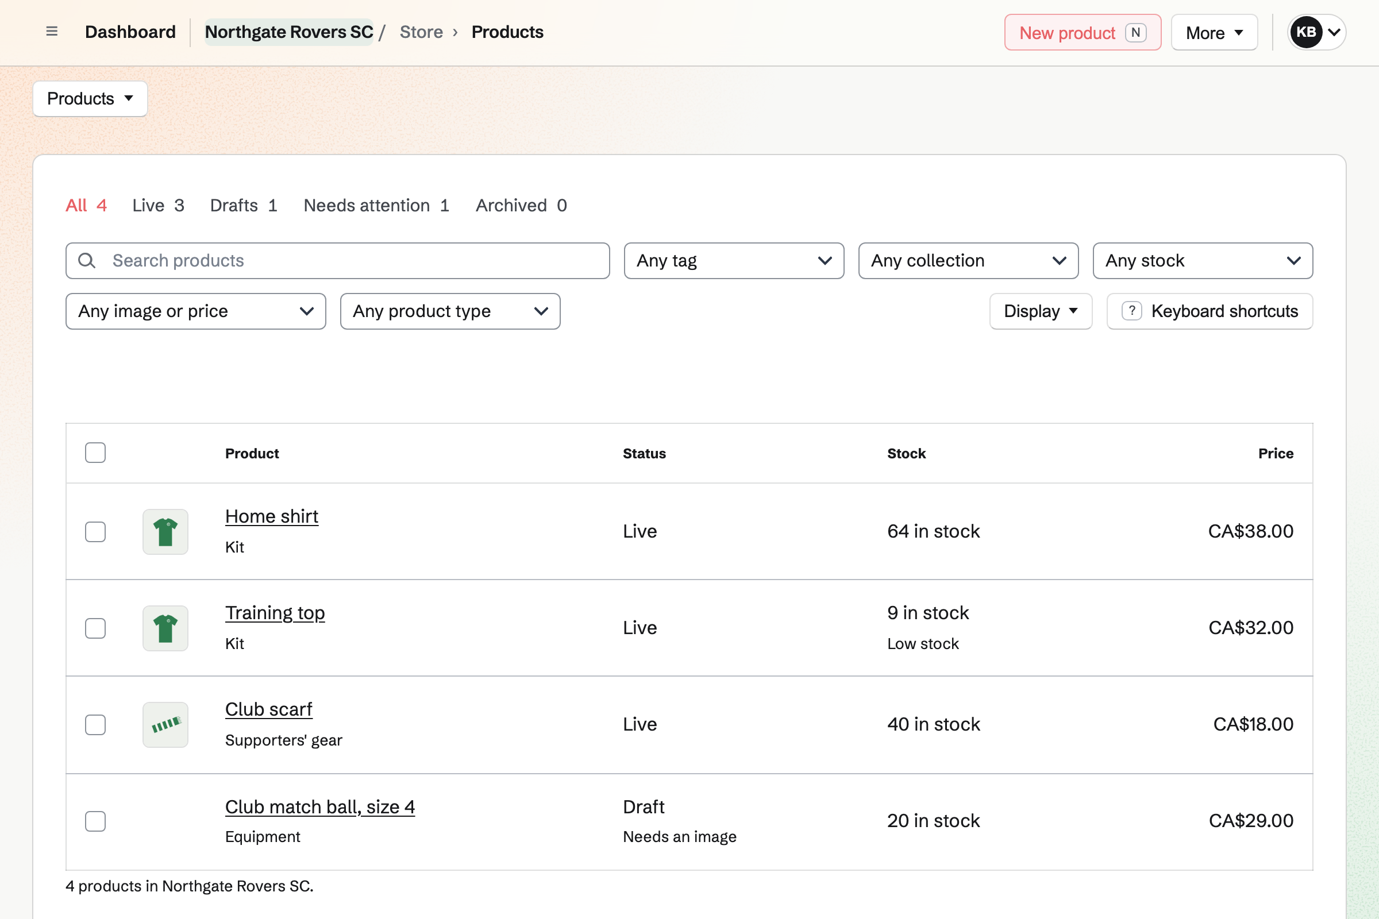Click the New product button
Image resolution: width=1379 pixels, height=919 pixels.
pyautogui.click(x=1083, y=32)
